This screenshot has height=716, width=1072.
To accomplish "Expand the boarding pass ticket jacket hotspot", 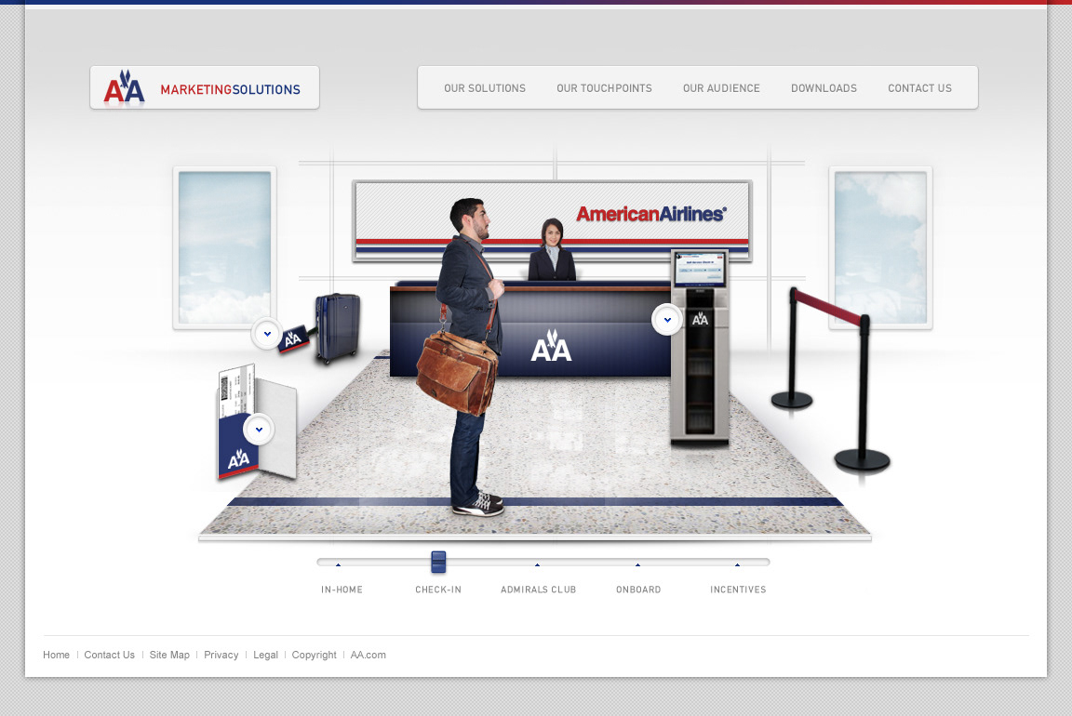I will 259,430.
